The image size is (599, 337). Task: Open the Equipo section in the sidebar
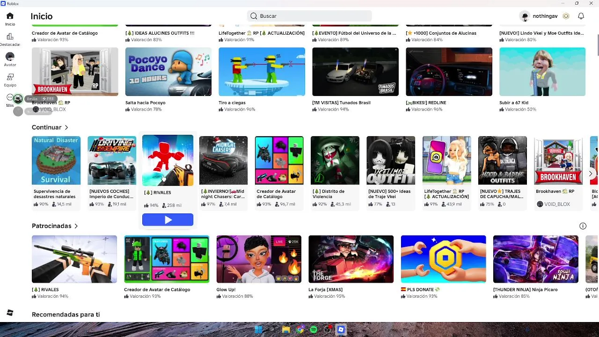point(10,80)
